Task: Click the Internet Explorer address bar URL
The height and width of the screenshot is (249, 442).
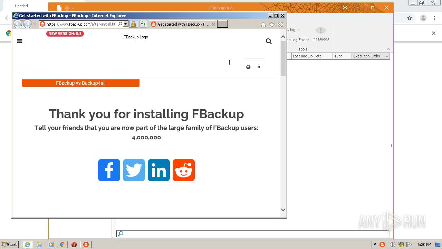Action: pyautogui.click(x=81, y=24)
